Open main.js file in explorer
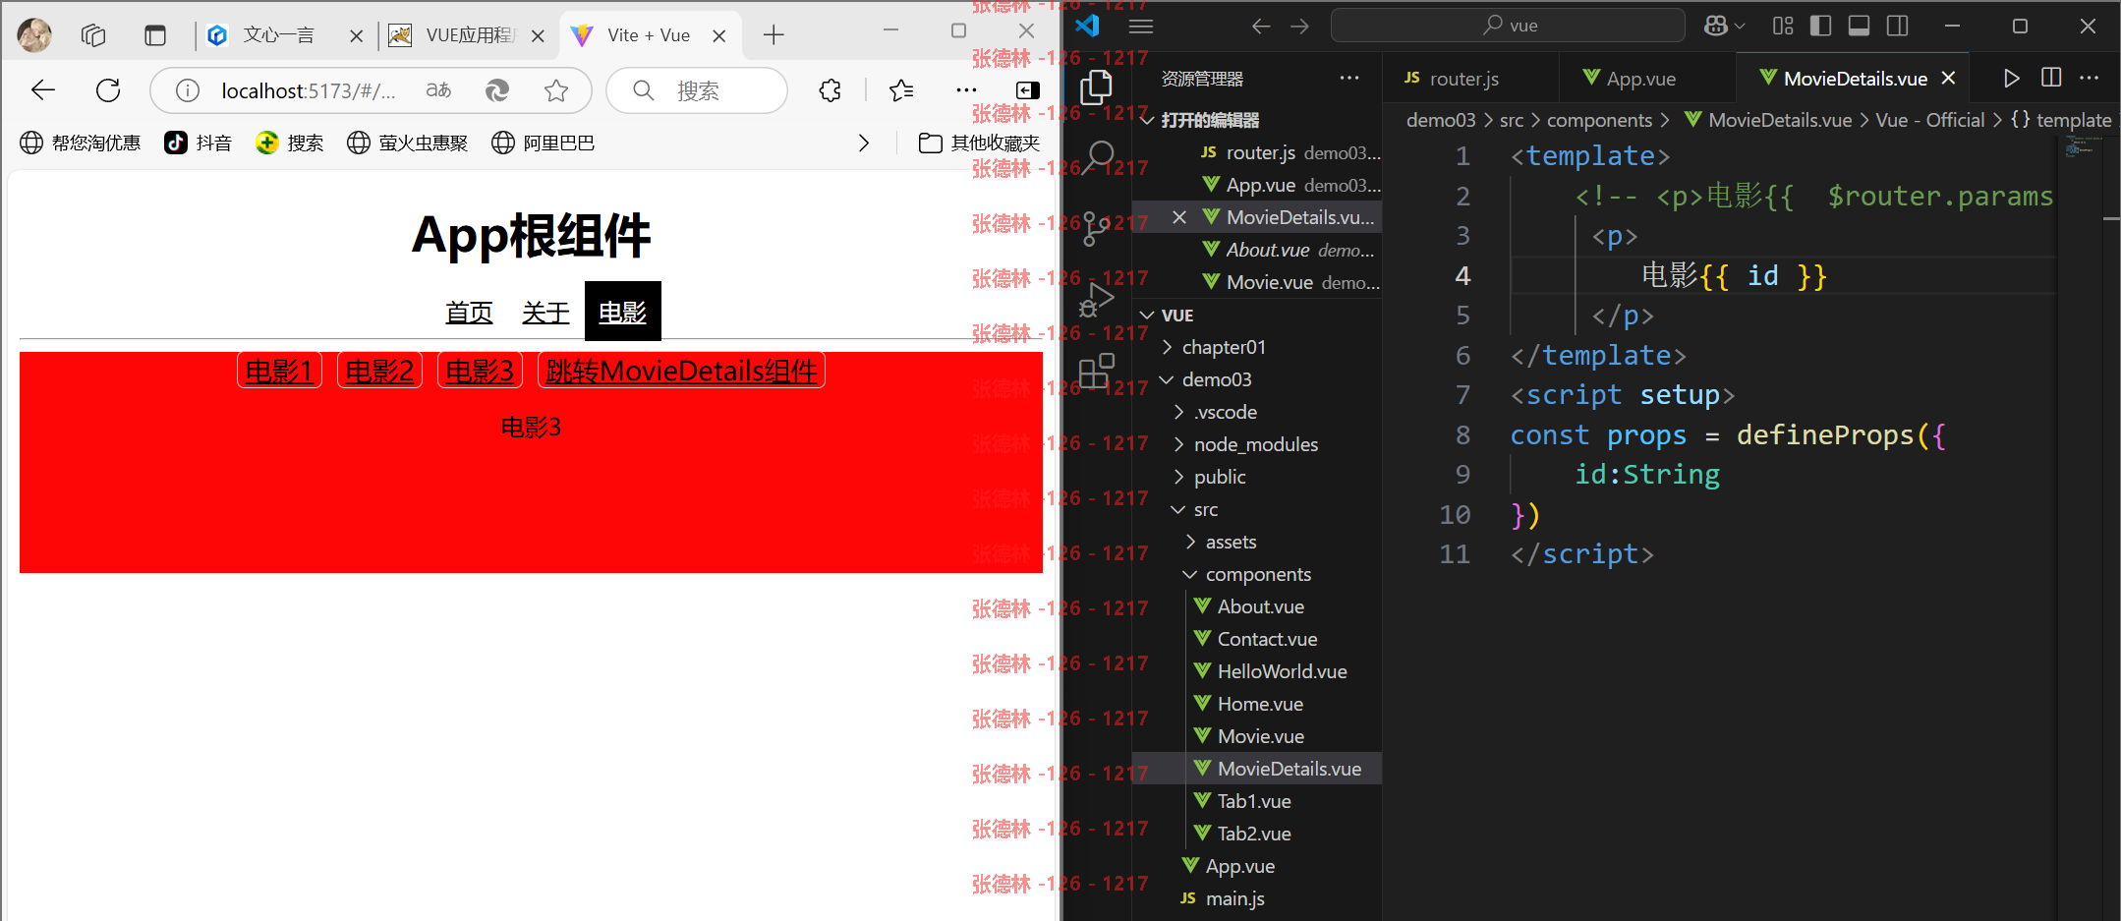Screen dimensions: 2121x921 pyautogui.click(x=1234, y=898)
